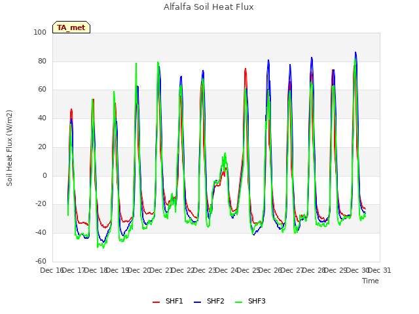Click the 0 y-axis tick label
Screen dimensions: 419x314
45,176
